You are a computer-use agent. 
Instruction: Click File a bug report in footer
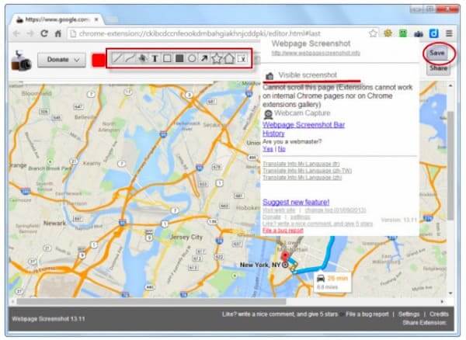(367, 314)
